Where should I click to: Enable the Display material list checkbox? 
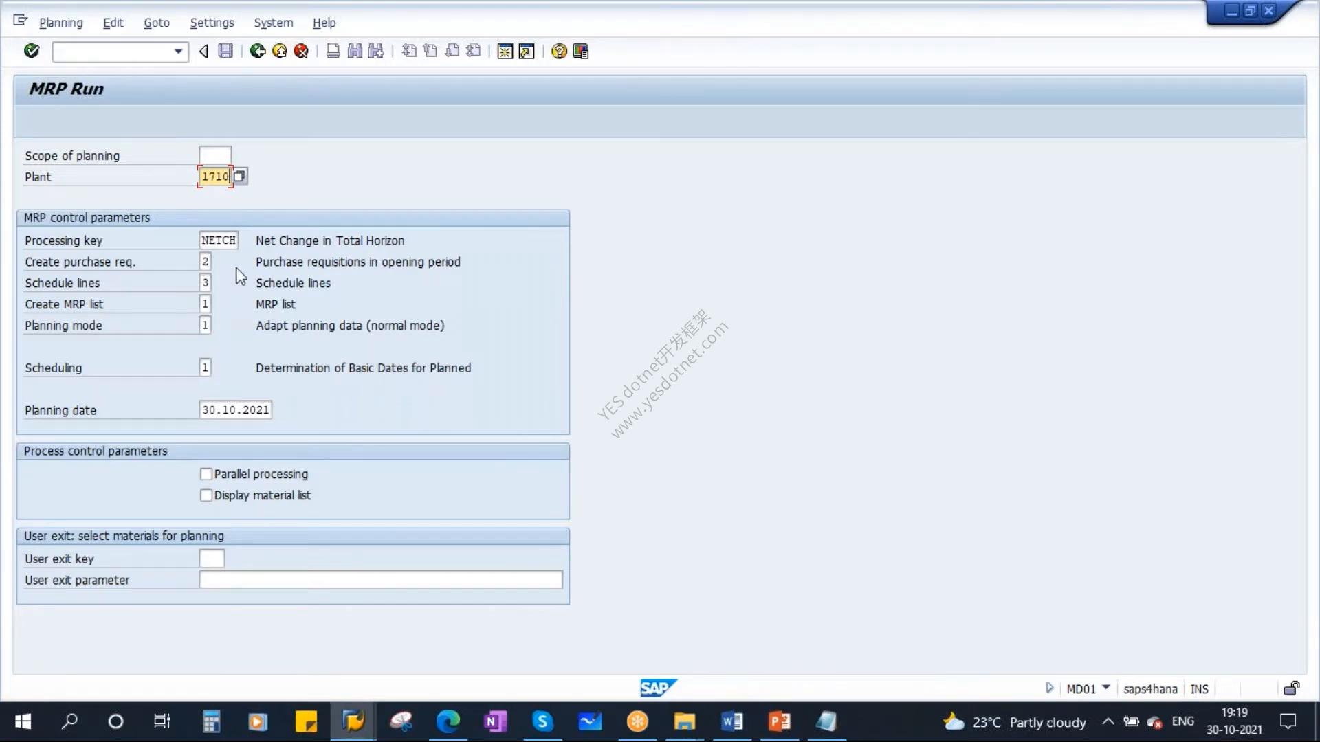(x=206, y=495)
